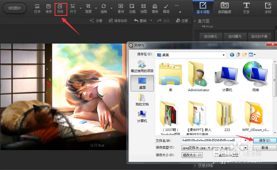Click the 撤销 undo button
Screen dimensions: 277x170
(140, 21)
